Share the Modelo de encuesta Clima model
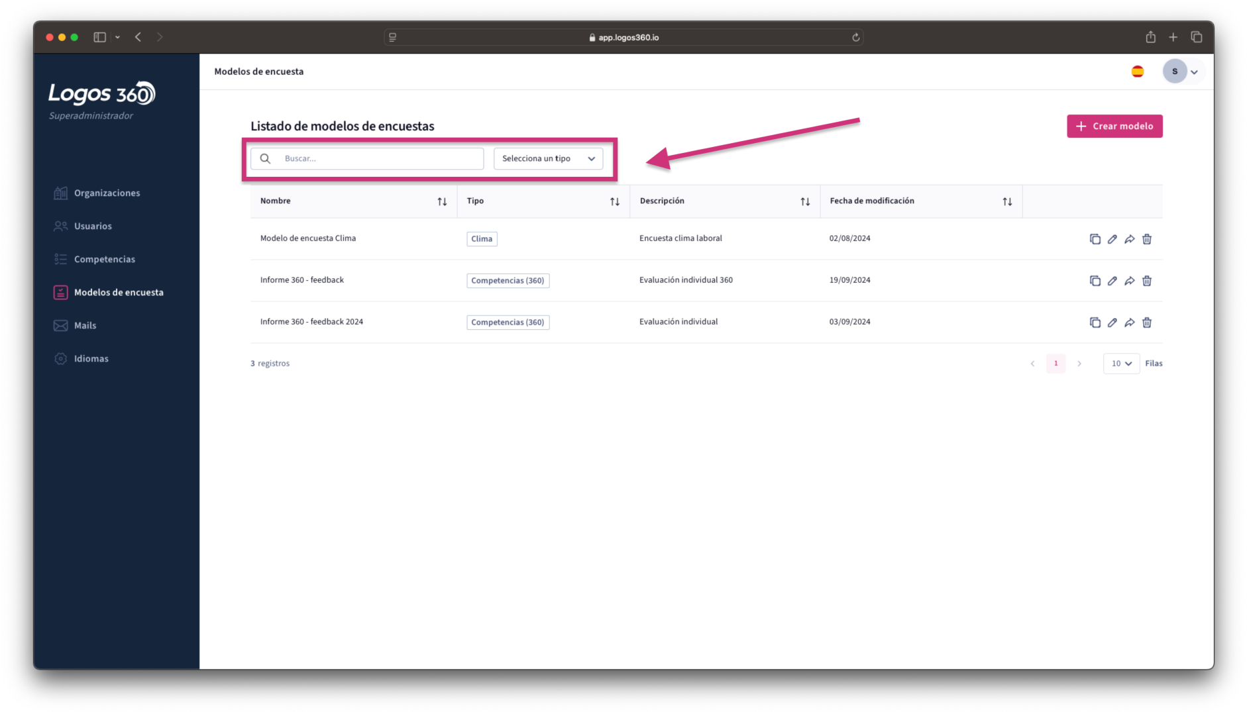This screenshot has width=1247, height=712. [1129, 239]
